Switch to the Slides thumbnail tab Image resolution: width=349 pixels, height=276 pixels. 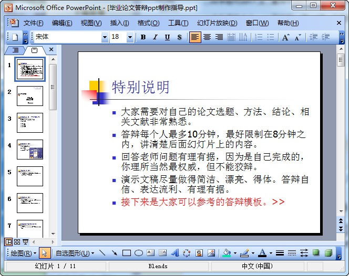pyautogui.click(x=34, y=50)
